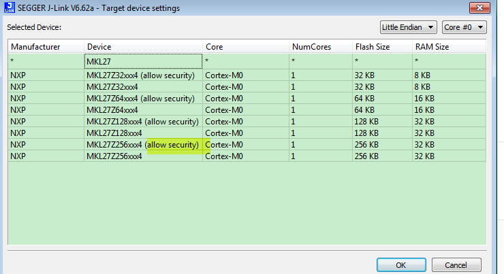Open the Little Endian dropdown
Screen dimensions: 504x274
(x=408, y=28)
